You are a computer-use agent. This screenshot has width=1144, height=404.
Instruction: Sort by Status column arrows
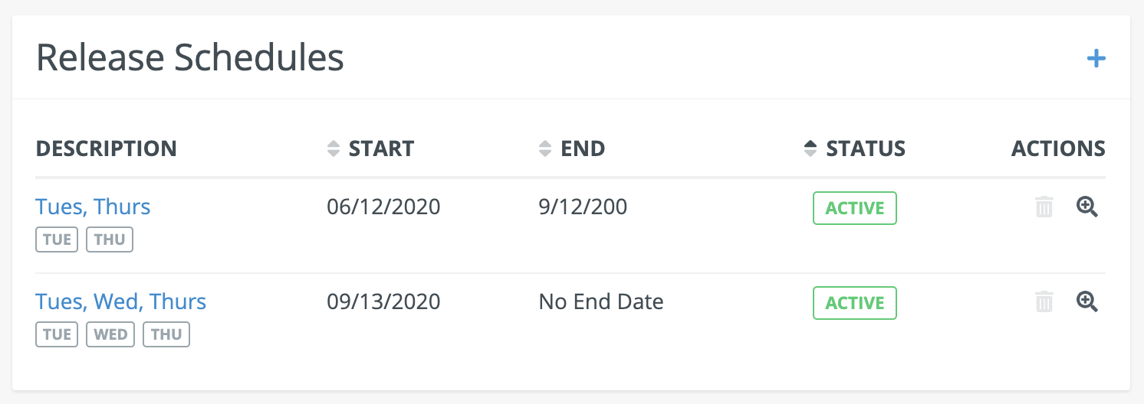[x=810, y=148]
